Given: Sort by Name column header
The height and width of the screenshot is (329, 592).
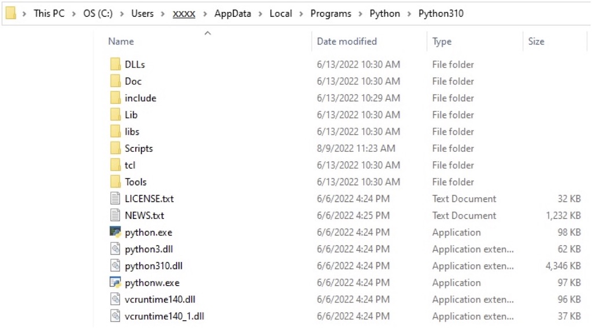Looking at the screenshot, I should [x=121, y=42].
